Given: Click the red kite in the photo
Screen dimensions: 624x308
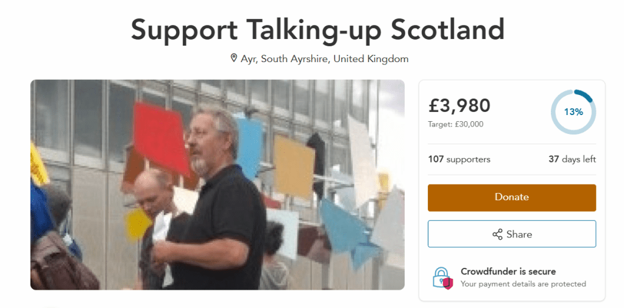Looking at the screenshot, I should (161, 137).
